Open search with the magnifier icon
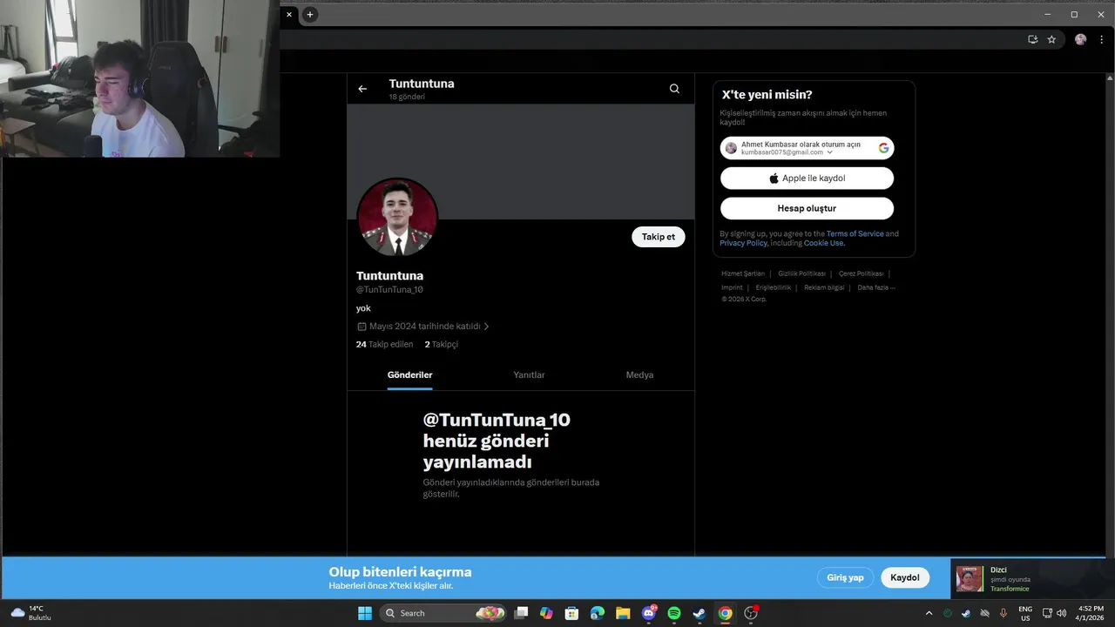The height and width of the screenshot is (627, 1115). point(674,89)
